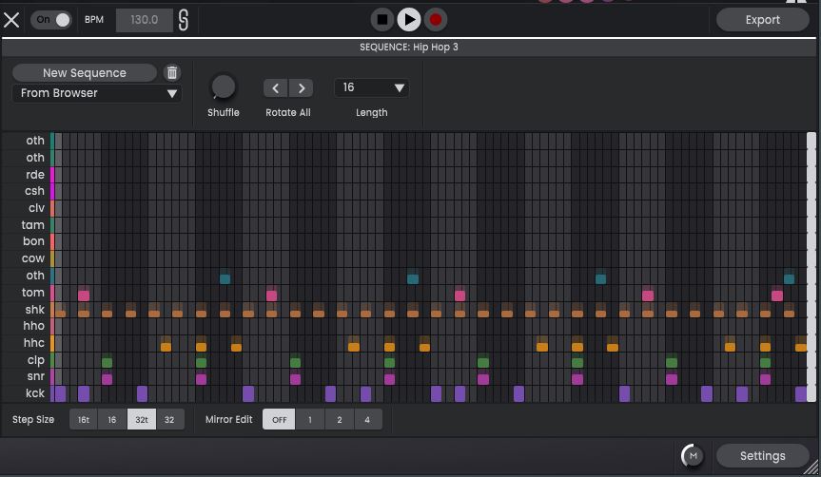Screen dimensions: 821x477
Task: Click the first magenta snr step
Action: (107, 379)
